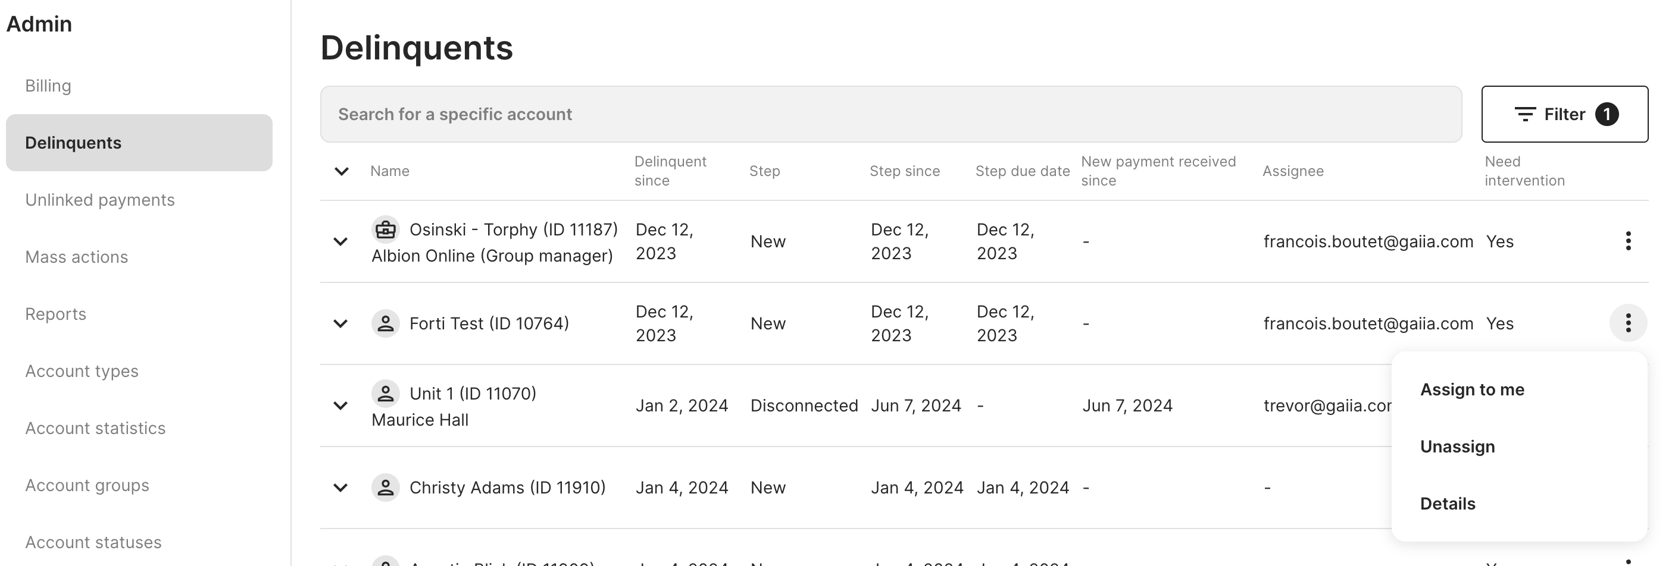This screenshot has width=1675, height=566.
Task: Click Jan 2, 2024 delinquent date for Unit 1
Action: pos(682,405)
